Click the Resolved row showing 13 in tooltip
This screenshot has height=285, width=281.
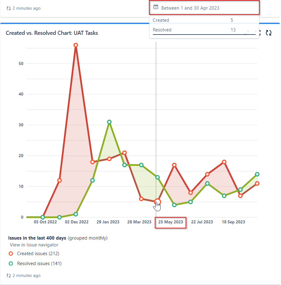click(204, 30)
